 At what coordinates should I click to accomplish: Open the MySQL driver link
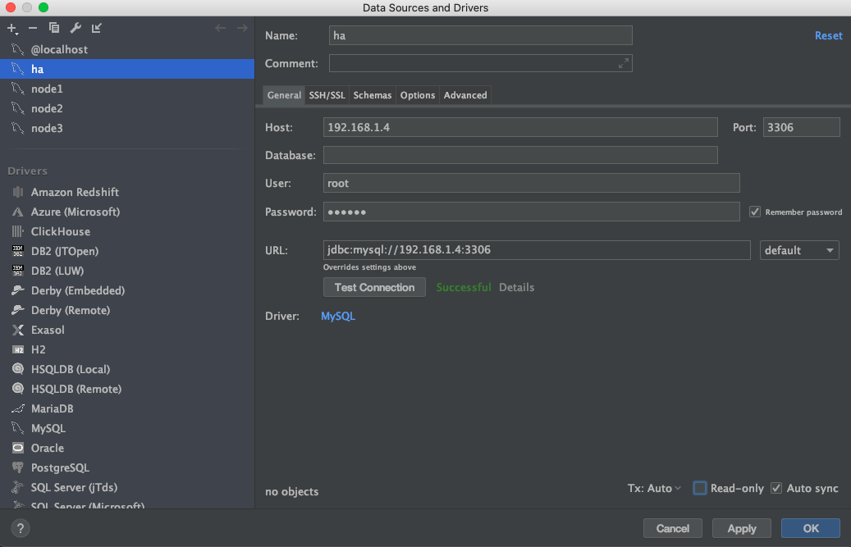[338, 316]
